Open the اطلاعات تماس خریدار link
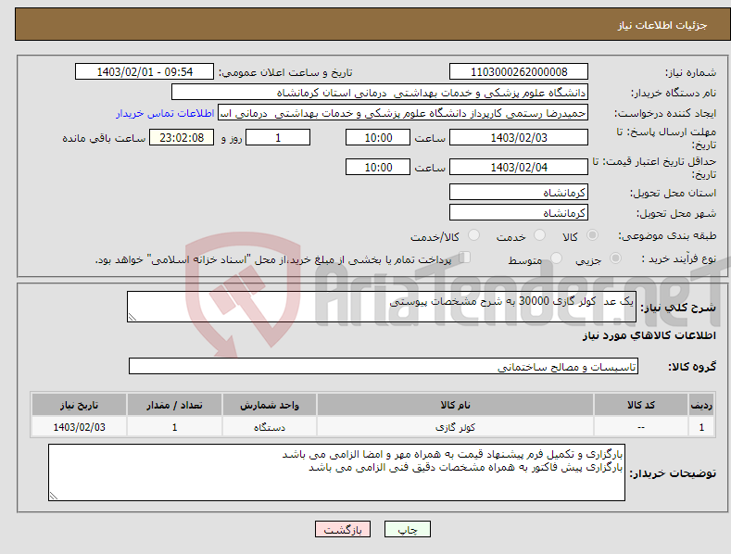This screenshot has height=554, width=731. pos(165,113)
